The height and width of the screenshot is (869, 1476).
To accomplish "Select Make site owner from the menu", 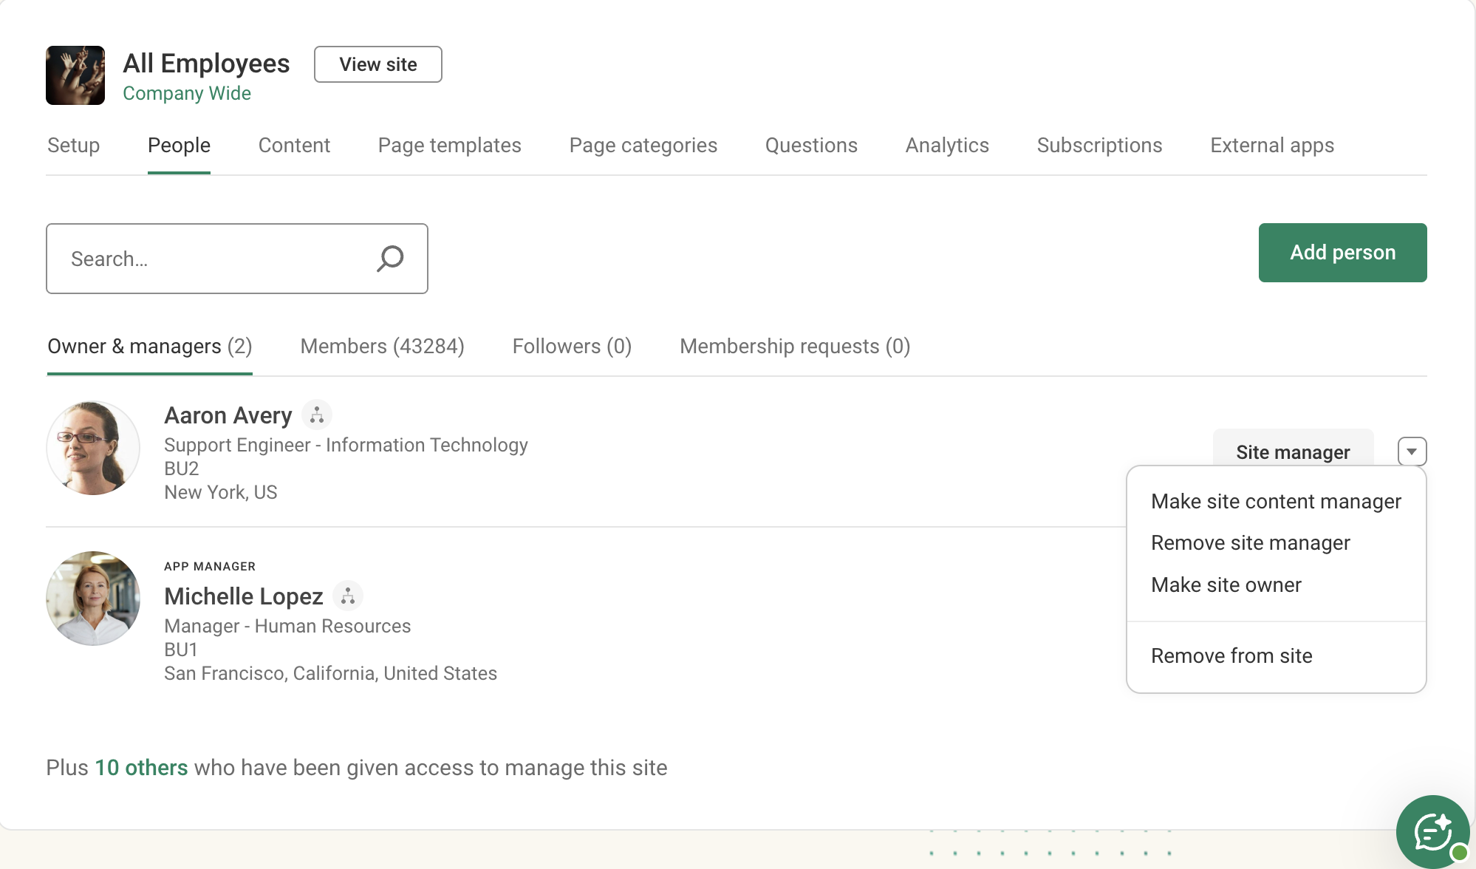I will click(x=1226, y=585).
